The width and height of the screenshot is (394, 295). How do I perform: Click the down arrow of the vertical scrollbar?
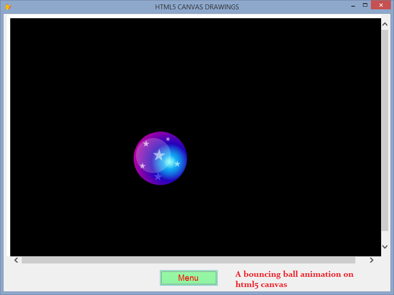tap(385, 246)
